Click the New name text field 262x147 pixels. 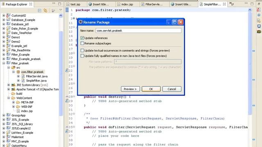click(138, 31)
